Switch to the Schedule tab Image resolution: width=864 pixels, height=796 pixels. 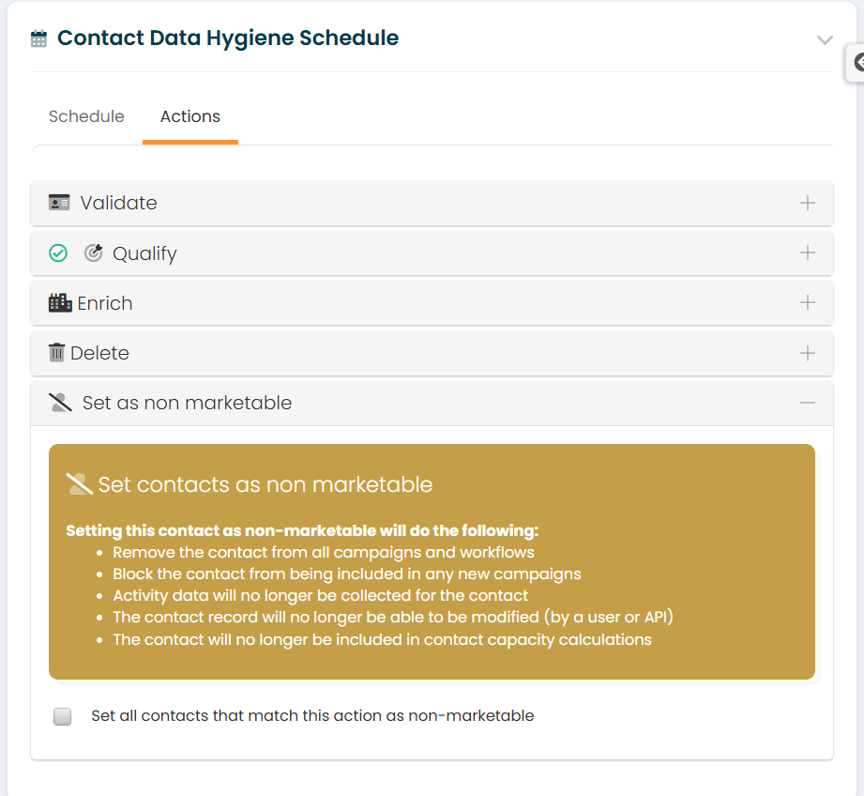coord(86,116)
